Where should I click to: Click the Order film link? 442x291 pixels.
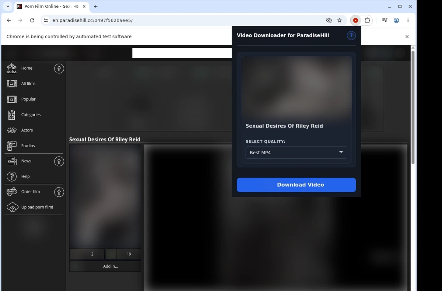pos(31,192)
